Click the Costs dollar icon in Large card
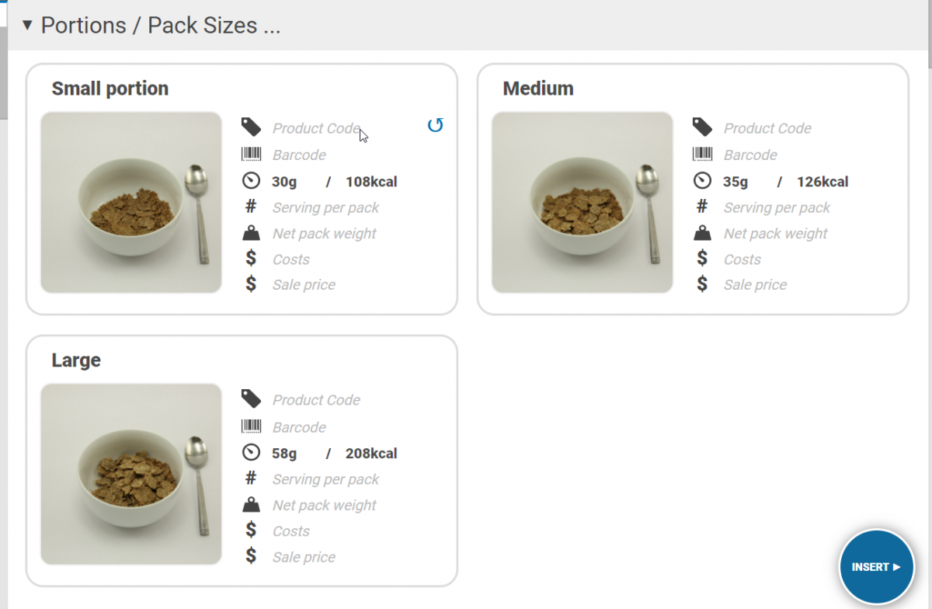This screenshot has width=932, height=609. (x=251, y=531)
